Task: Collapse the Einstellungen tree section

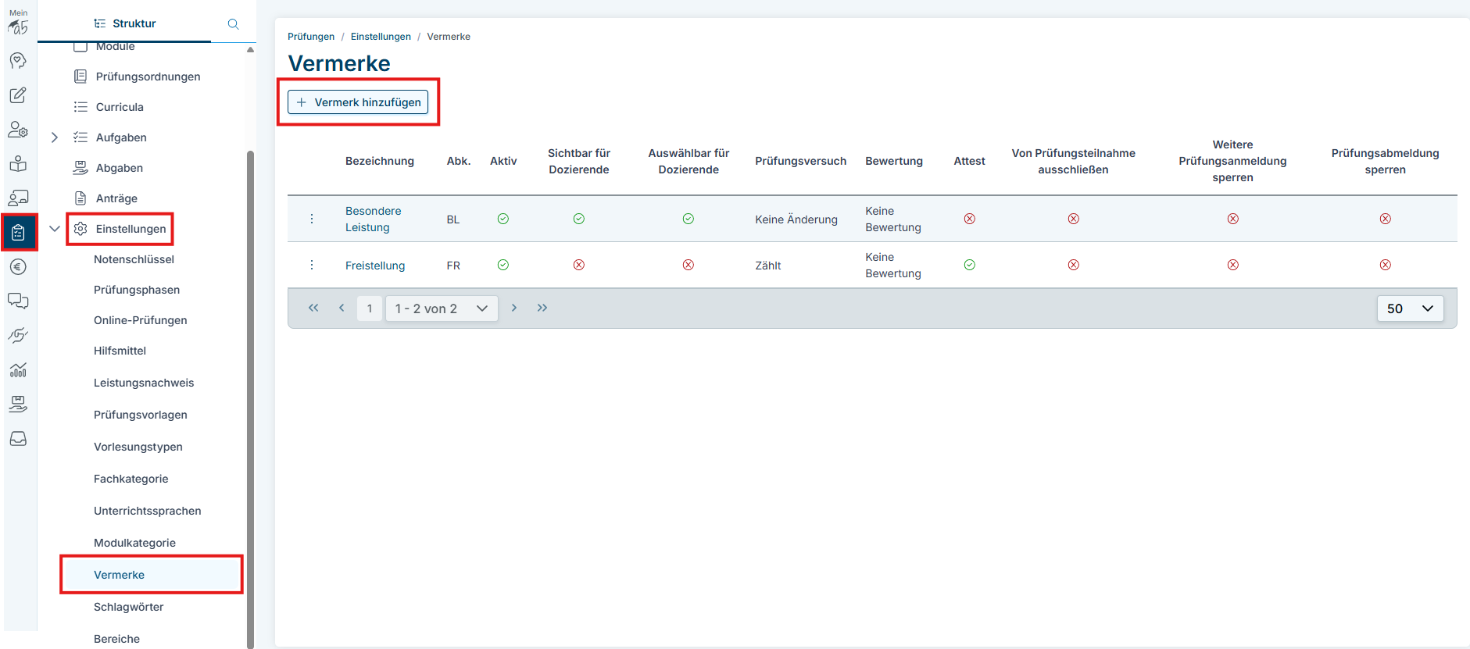Action: 54,229
